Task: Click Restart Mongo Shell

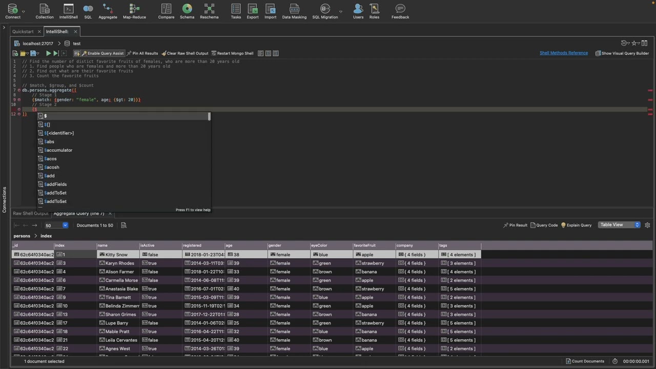Action: [232, 53]
